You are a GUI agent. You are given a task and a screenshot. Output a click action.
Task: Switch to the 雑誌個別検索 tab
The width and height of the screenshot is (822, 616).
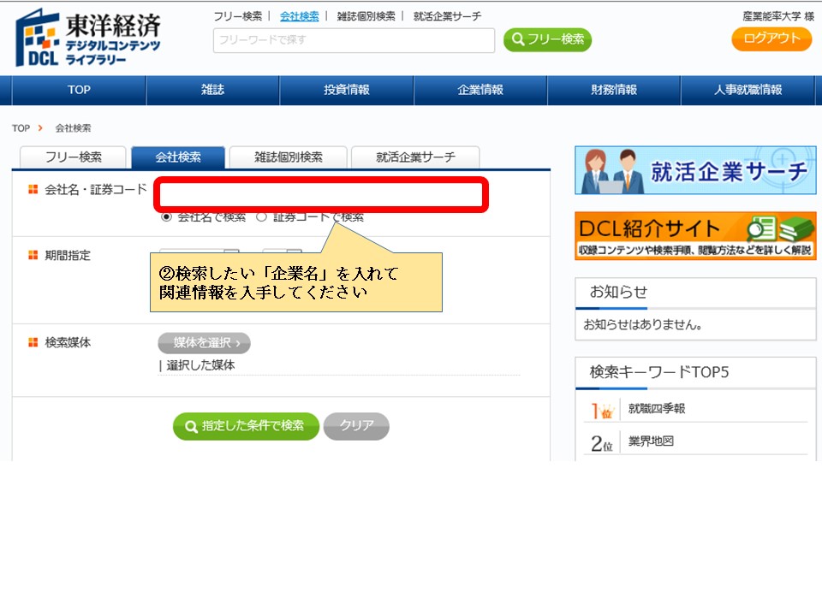coord(289,157)
